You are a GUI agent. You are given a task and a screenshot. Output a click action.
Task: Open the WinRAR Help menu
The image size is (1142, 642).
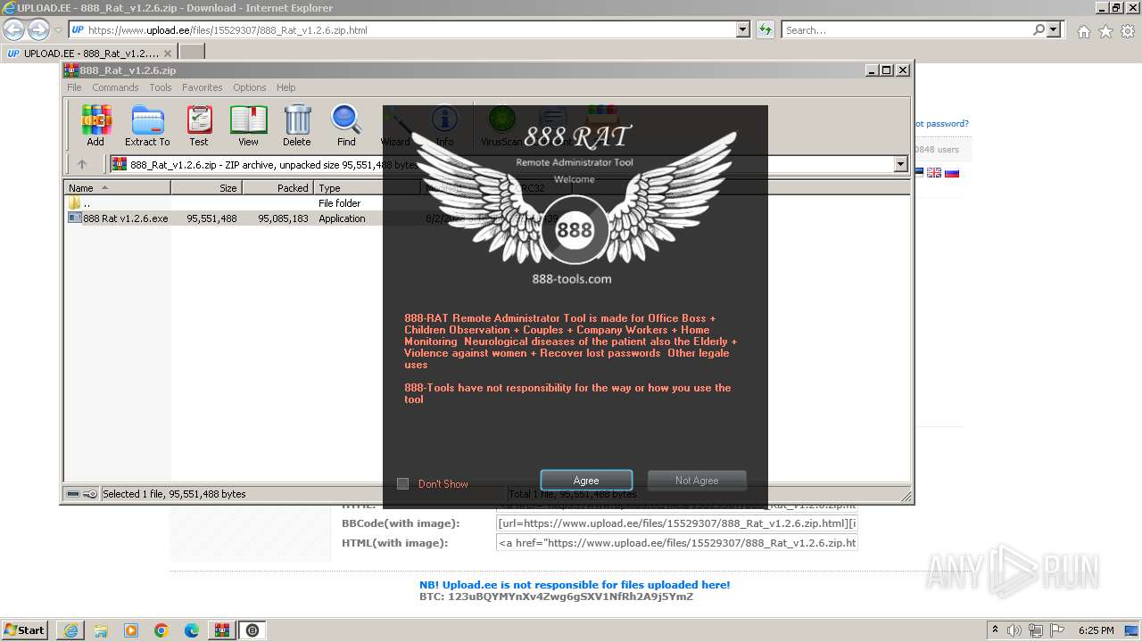point(286,87)
